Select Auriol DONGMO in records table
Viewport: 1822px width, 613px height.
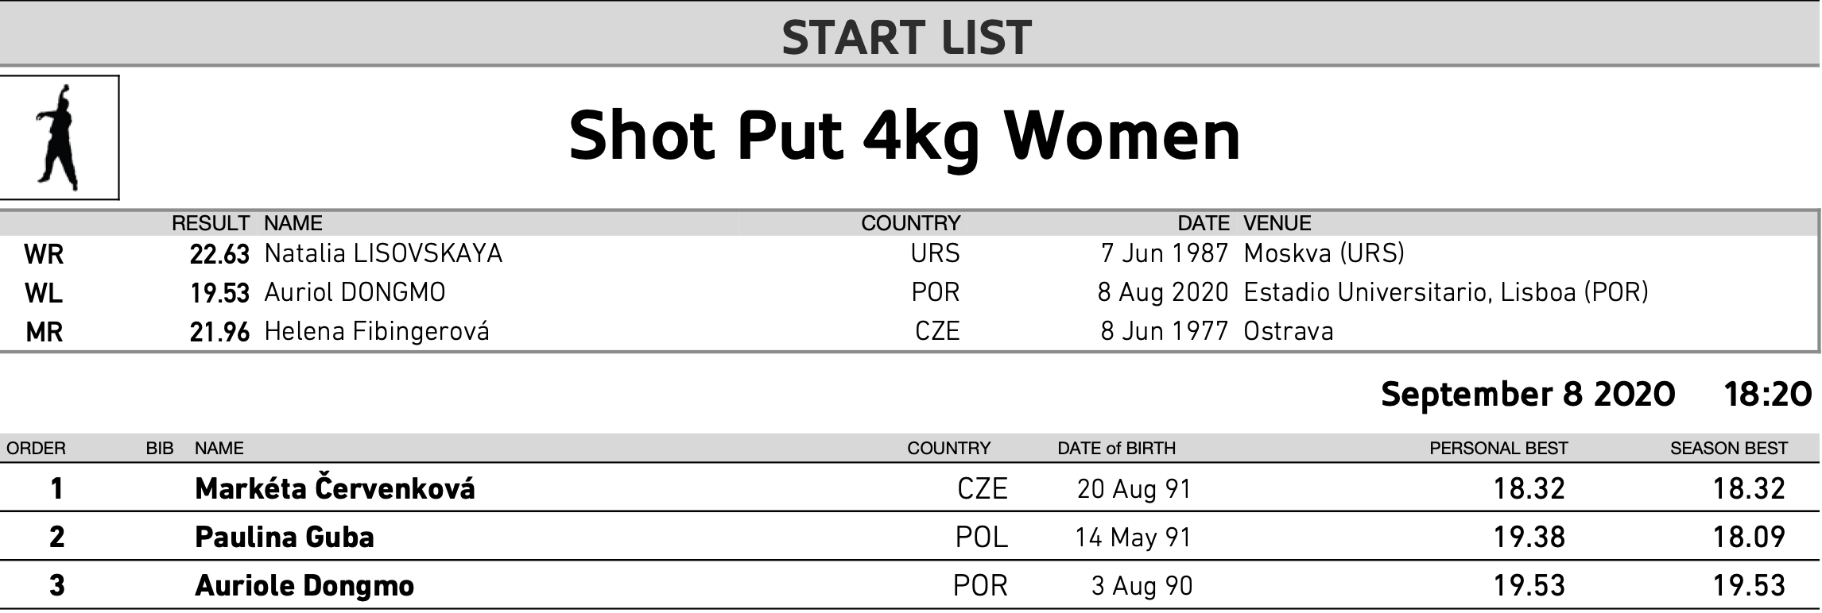(355, 292)
